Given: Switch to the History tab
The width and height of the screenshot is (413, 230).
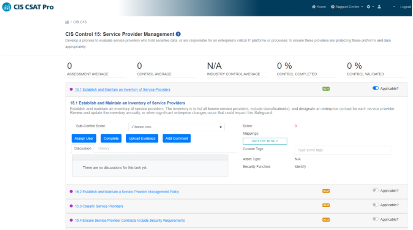Looking at the screenshot, I should 104,149.
